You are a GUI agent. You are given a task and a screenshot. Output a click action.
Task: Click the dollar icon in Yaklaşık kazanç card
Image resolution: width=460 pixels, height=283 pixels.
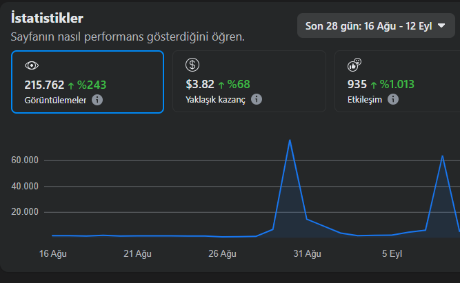pyautogui.click(x=192, y=65)
